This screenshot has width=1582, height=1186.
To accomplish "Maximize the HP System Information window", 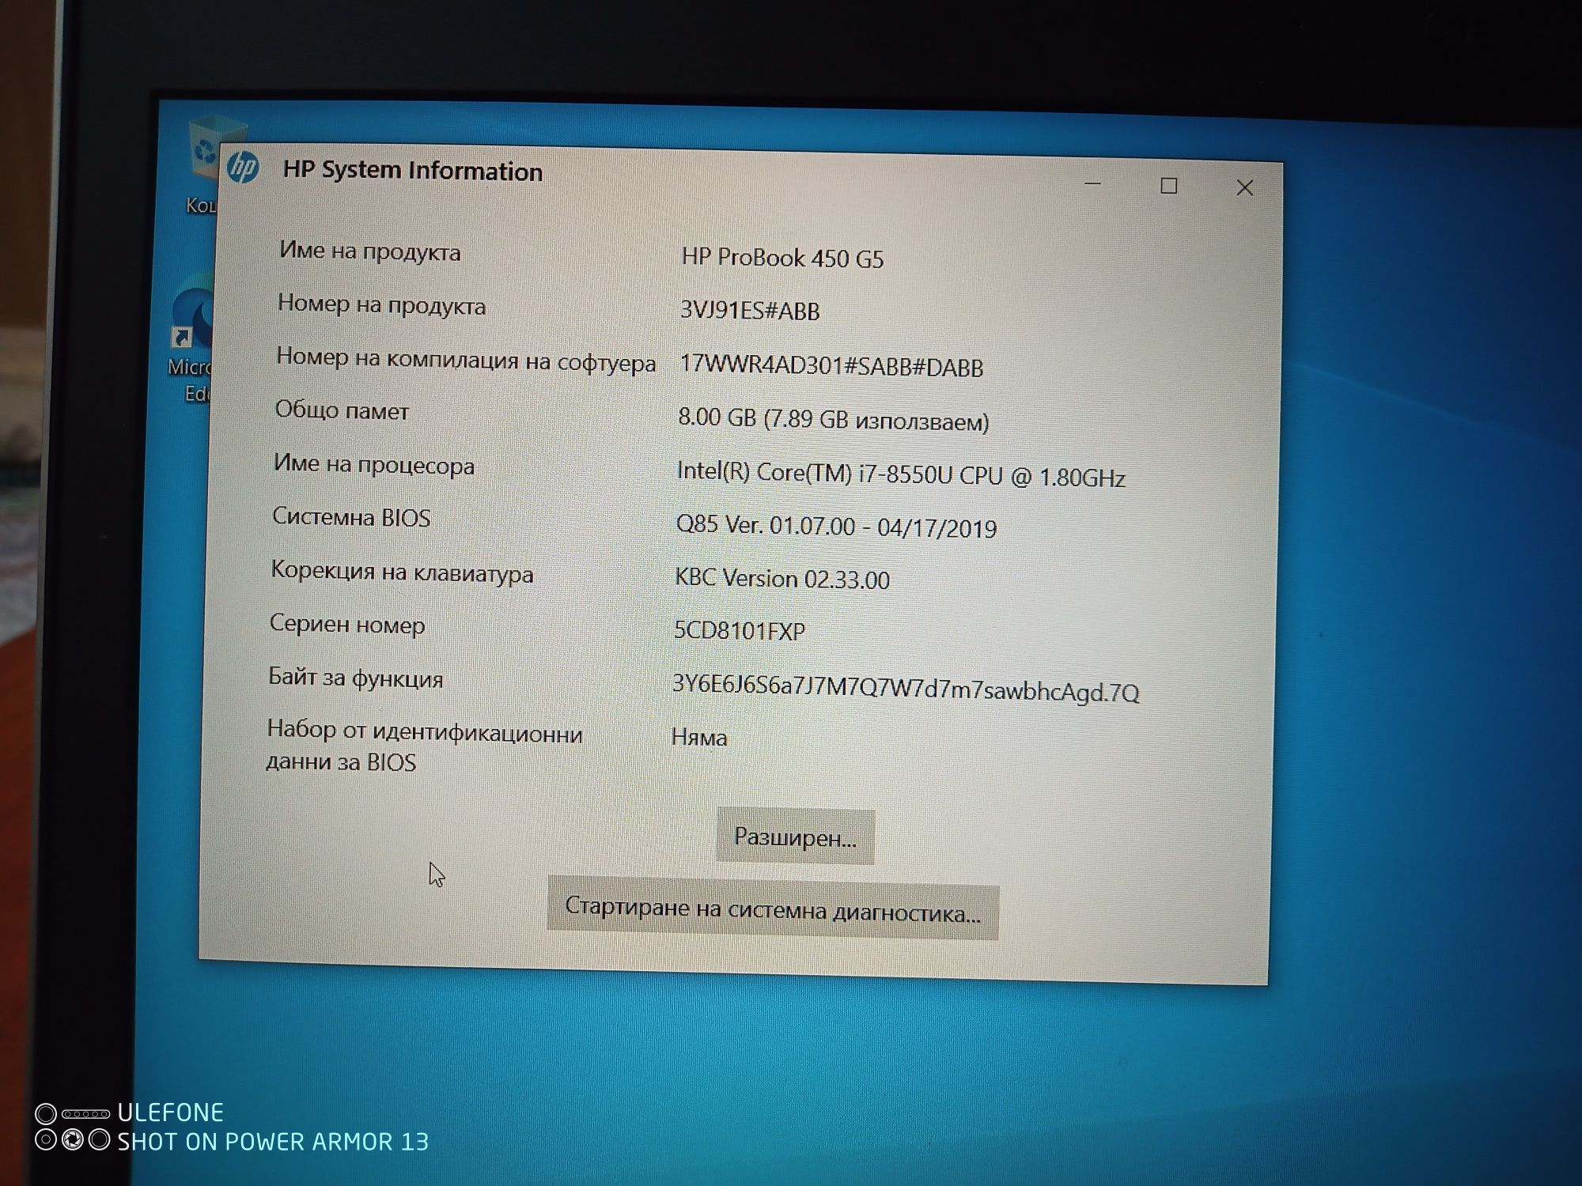I will coord(1168,187).
